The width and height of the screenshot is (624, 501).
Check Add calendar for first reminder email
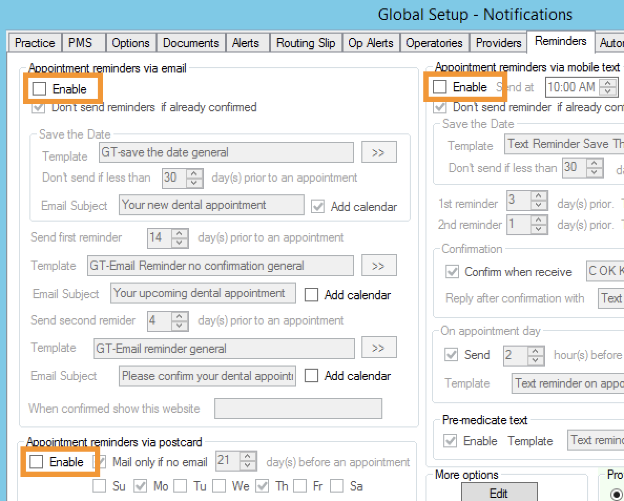click(x=311, y=295)
